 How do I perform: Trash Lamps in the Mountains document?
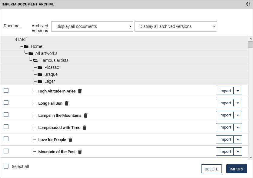(86, 116)
